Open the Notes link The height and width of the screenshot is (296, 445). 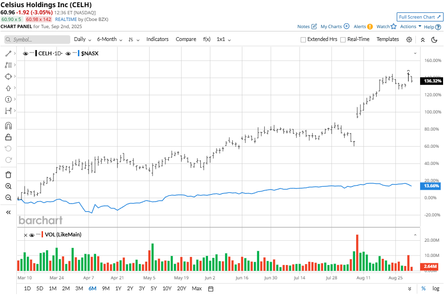coord(304,26)
